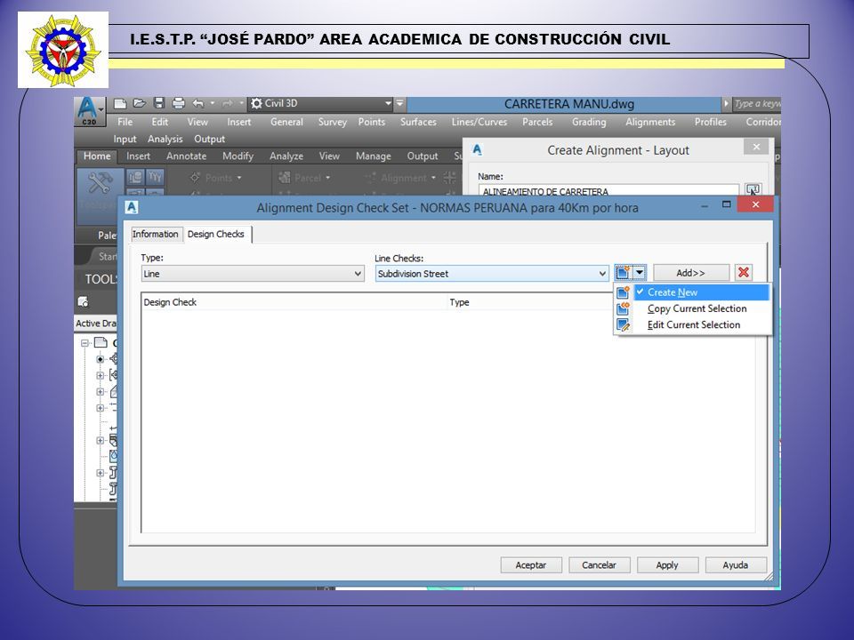
Task: Click the Add>> button
Action: [690, 273]
